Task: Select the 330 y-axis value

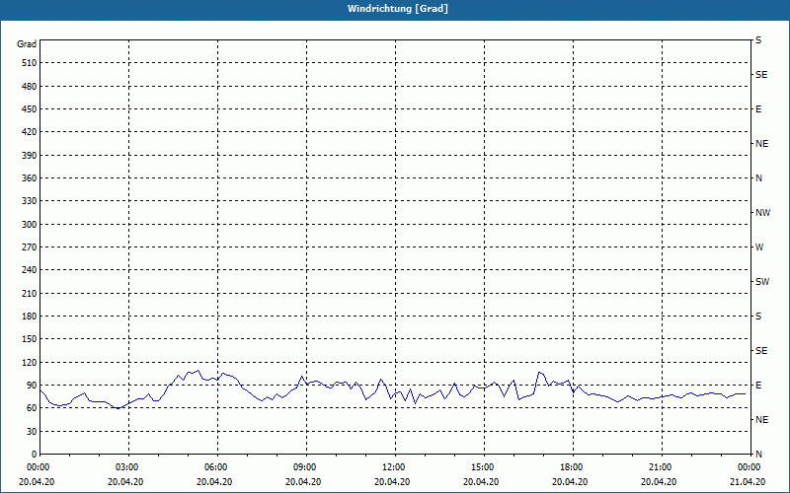Action: coord(30,201)
